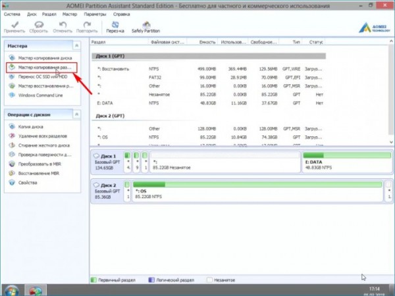Click the Удаление всех разделов icon
The width and height of the screenshot is (395, 296).
12,136
